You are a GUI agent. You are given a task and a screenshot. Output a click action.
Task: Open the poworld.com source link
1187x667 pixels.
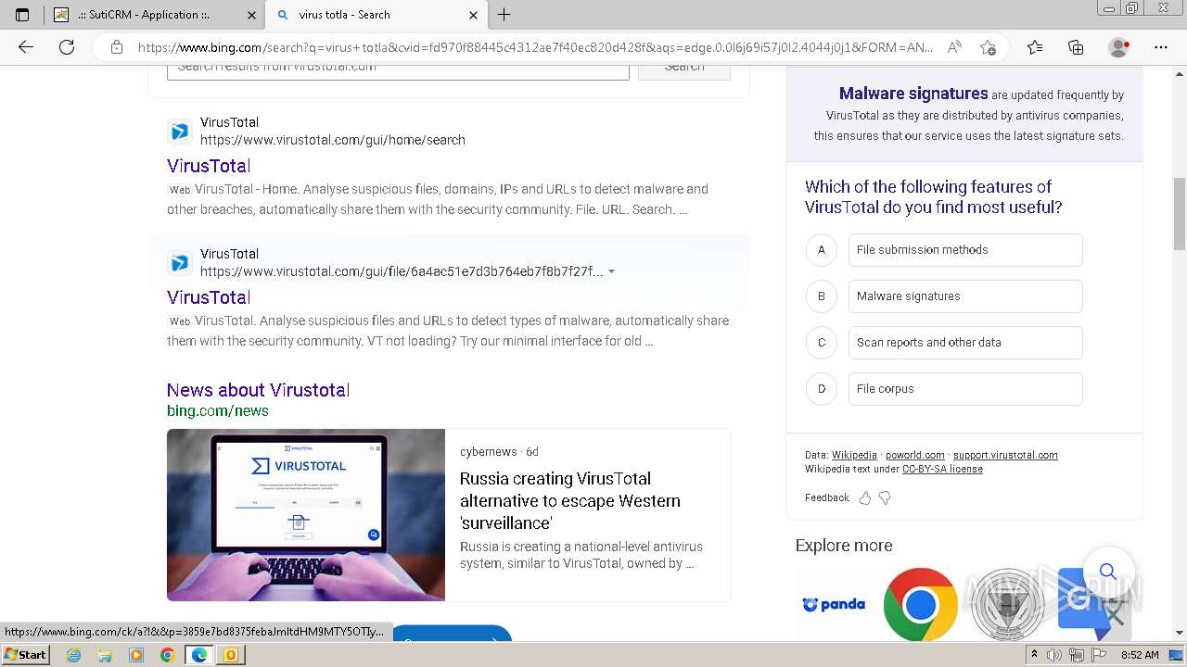coord(915,455)
